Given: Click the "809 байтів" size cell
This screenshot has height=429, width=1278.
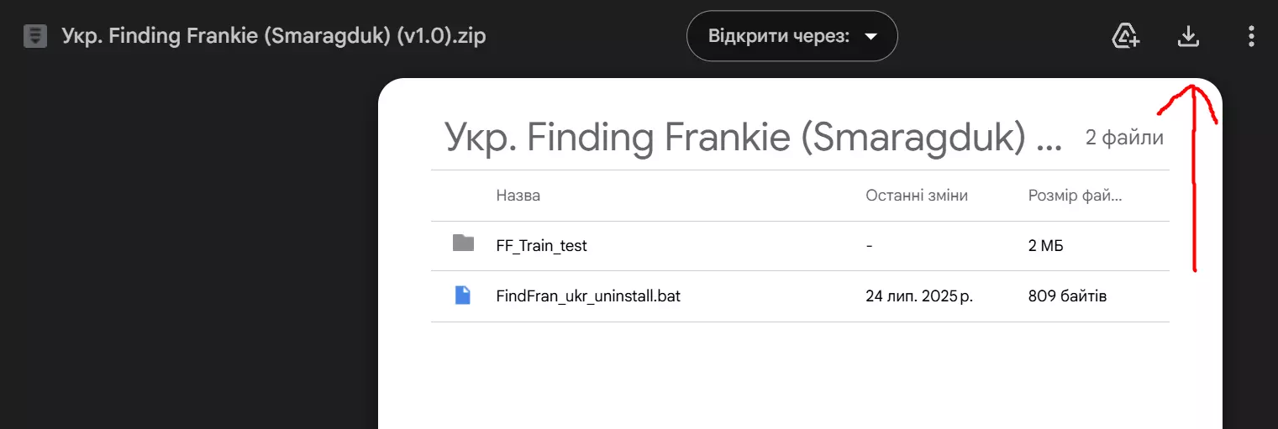Looking at the screenshot, I should (x=1067, y=296).
